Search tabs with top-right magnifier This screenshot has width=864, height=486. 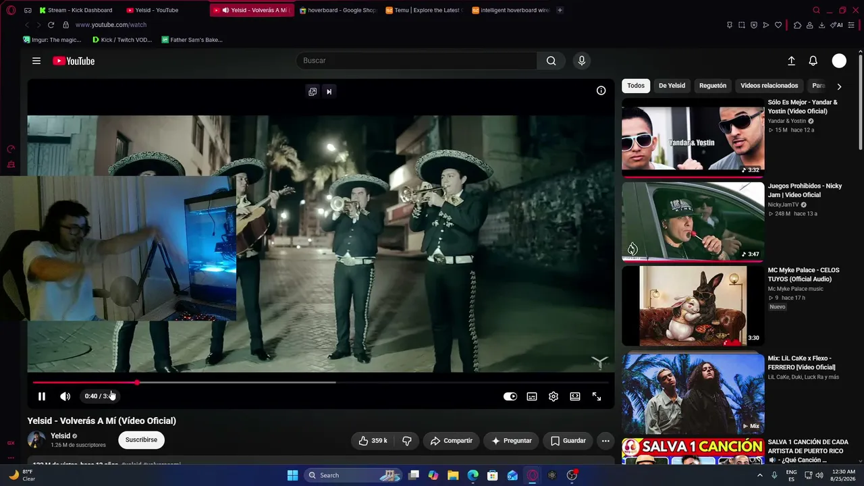click(x=817, y=10)
